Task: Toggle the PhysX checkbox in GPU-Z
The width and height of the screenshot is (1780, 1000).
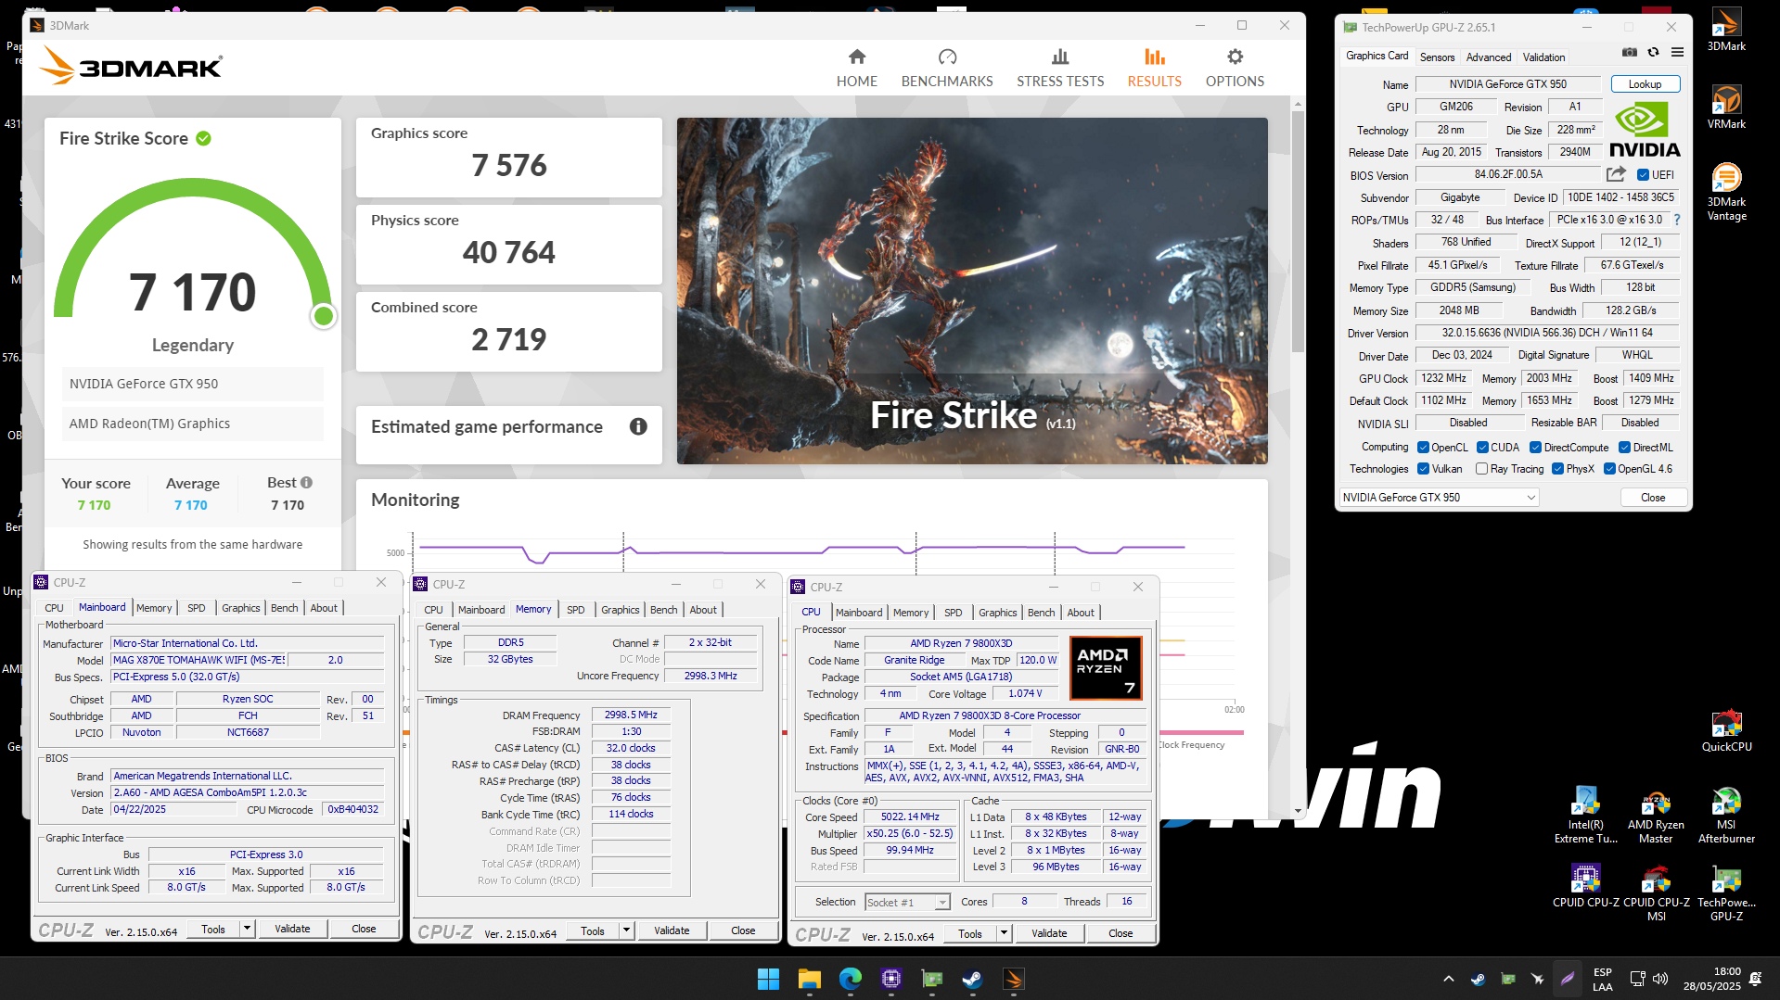Action: coord(1557,469)
